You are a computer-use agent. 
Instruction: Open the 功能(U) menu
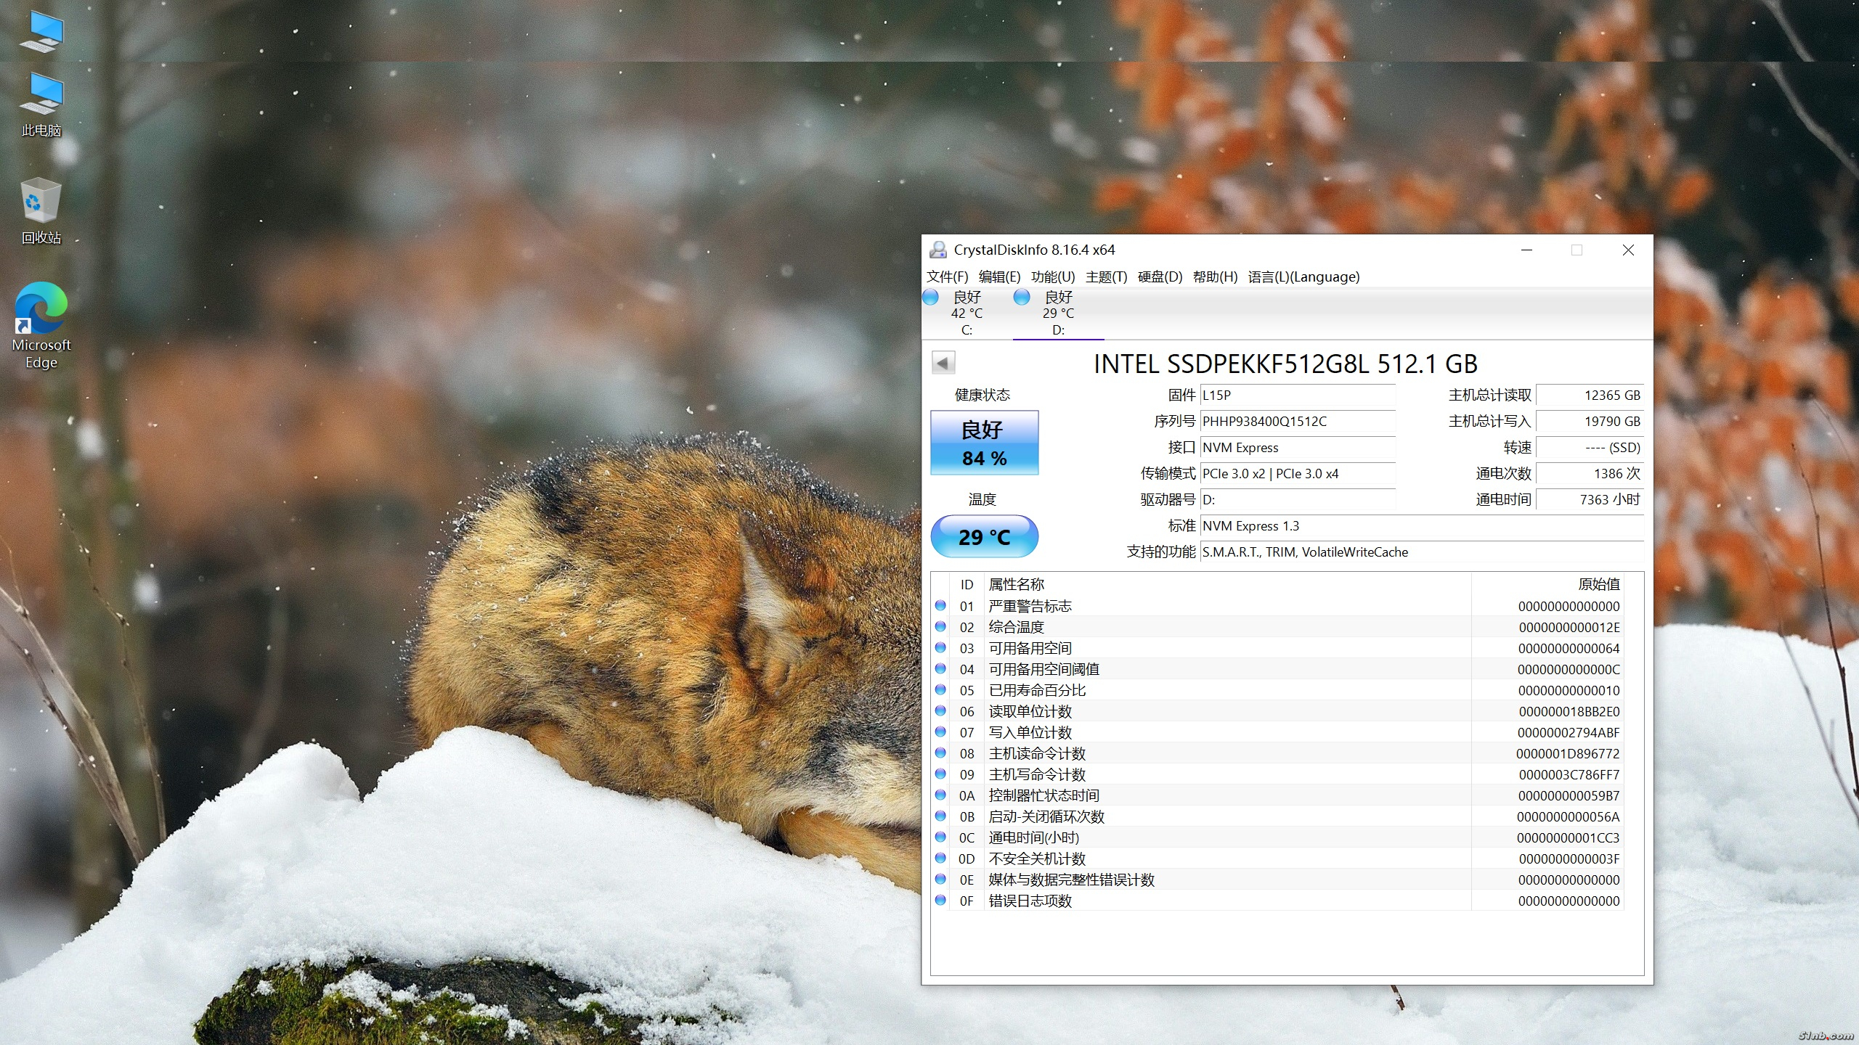click(1053, 276)
